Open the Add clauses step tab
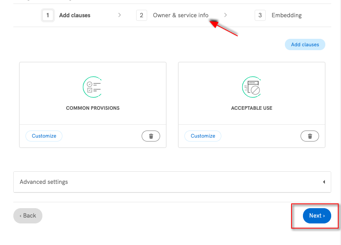This screenshot has width=341, height=245. [x=75, y=15]
